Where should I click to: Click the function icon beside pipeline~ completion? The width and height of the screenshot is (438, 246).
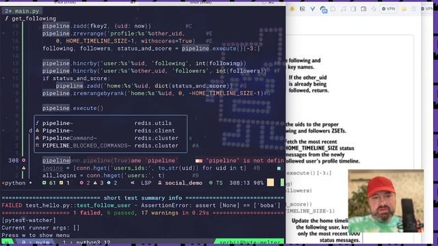point(38,123)
